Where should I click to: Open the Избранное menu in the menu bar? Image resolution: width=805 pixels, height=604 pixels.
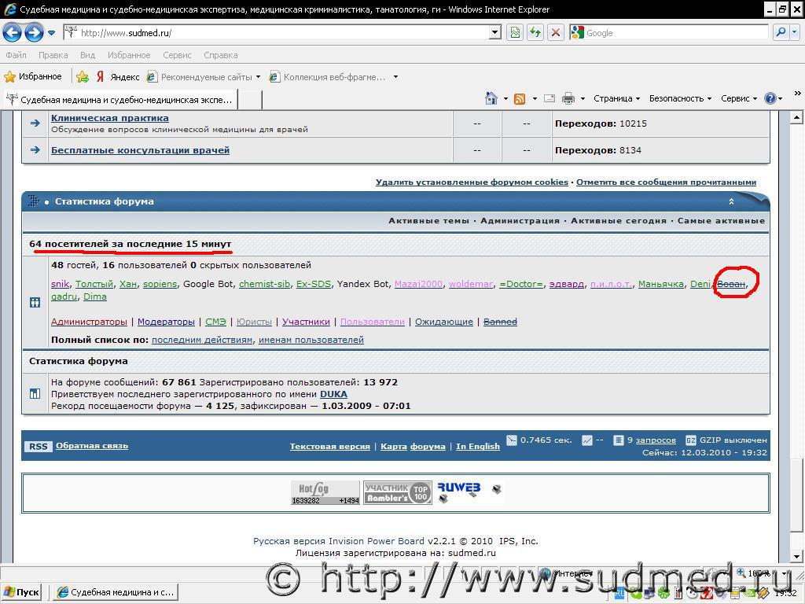pos(129,55)
